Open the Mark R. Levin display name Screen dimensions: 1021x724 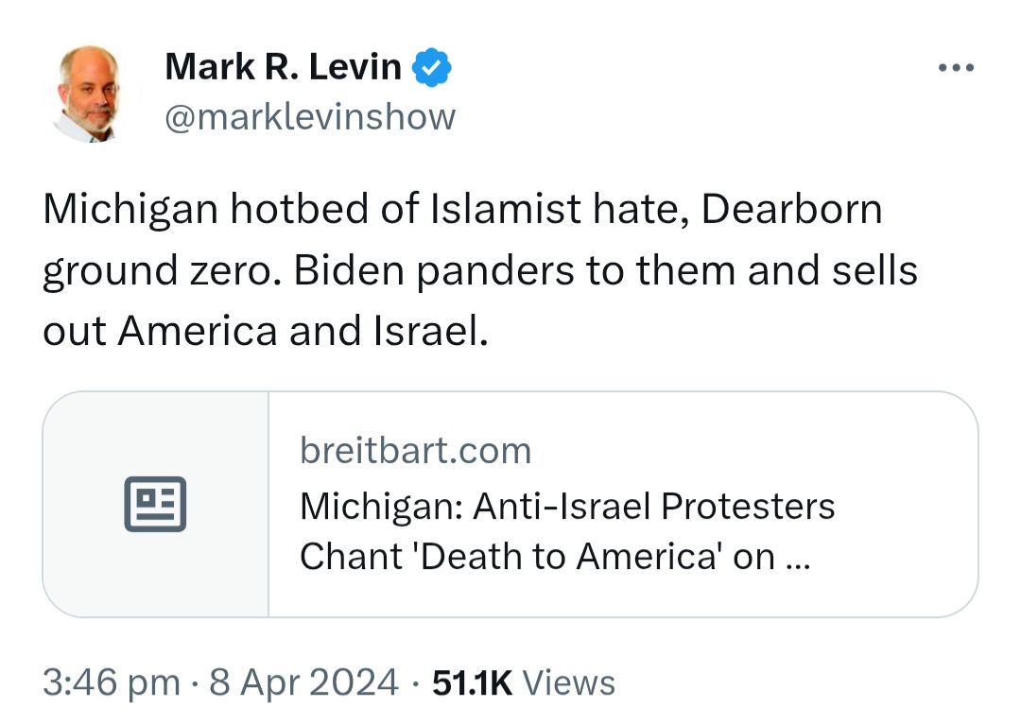[x=284, y=66]
